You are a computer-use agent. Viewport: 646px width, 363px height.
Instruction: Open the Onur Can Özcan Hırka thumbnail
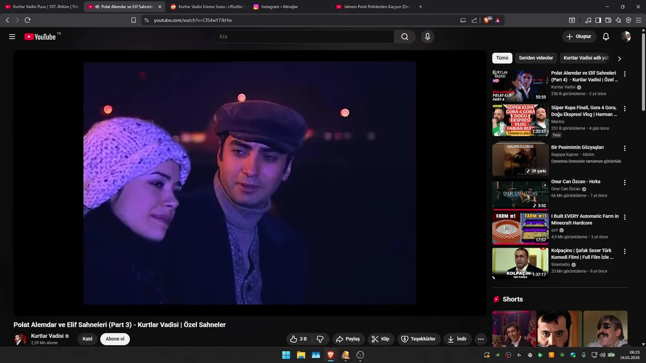[520, 195]
